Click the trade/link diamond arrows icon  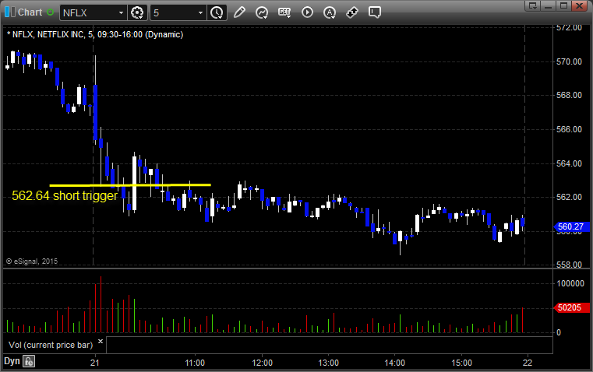pos(352,12)
